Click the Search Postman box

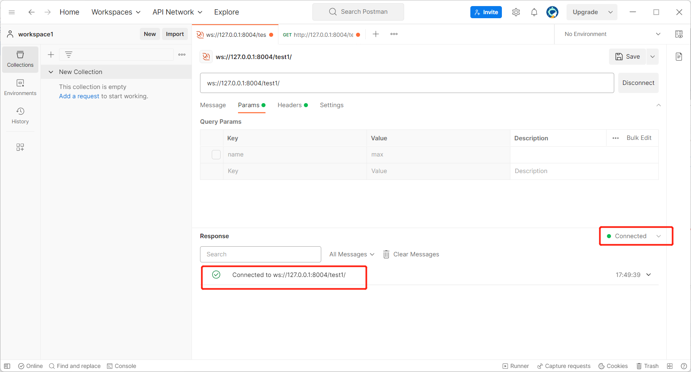(x=358, y=12)
